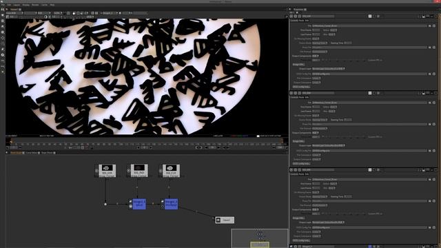Toggle Custom FPS checkbox in third panel
This screenshot has height=248, width=441.
tap(380, 214)
